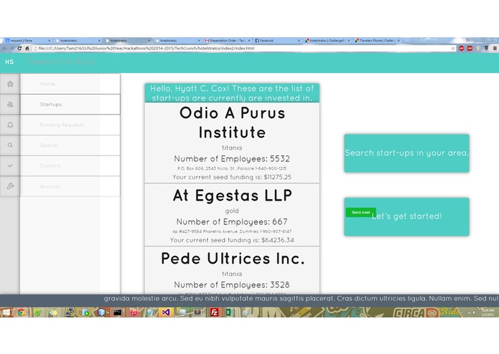Switch to the 'hotelstratos | Challenge' tab

(327, 41)
